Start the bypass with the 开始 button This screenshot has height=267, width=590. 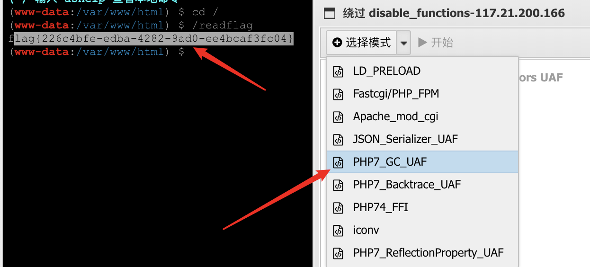[x=436, y=43]
